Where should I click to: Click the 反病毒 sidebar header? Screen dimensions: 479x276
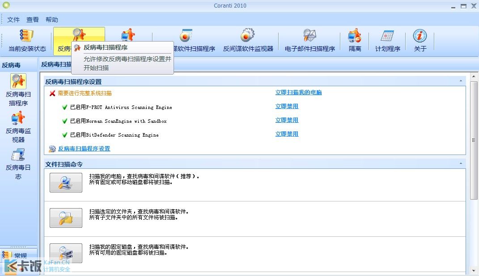(x=19, y=65)
